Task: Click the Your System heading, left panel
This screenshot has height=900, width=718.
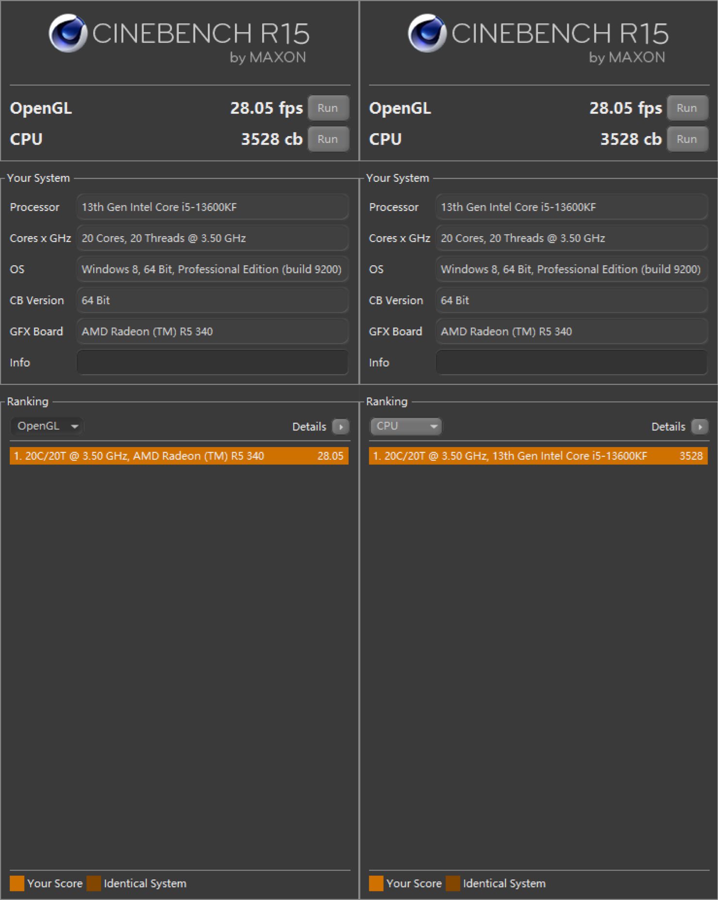Action: click(x=38, y=178)
